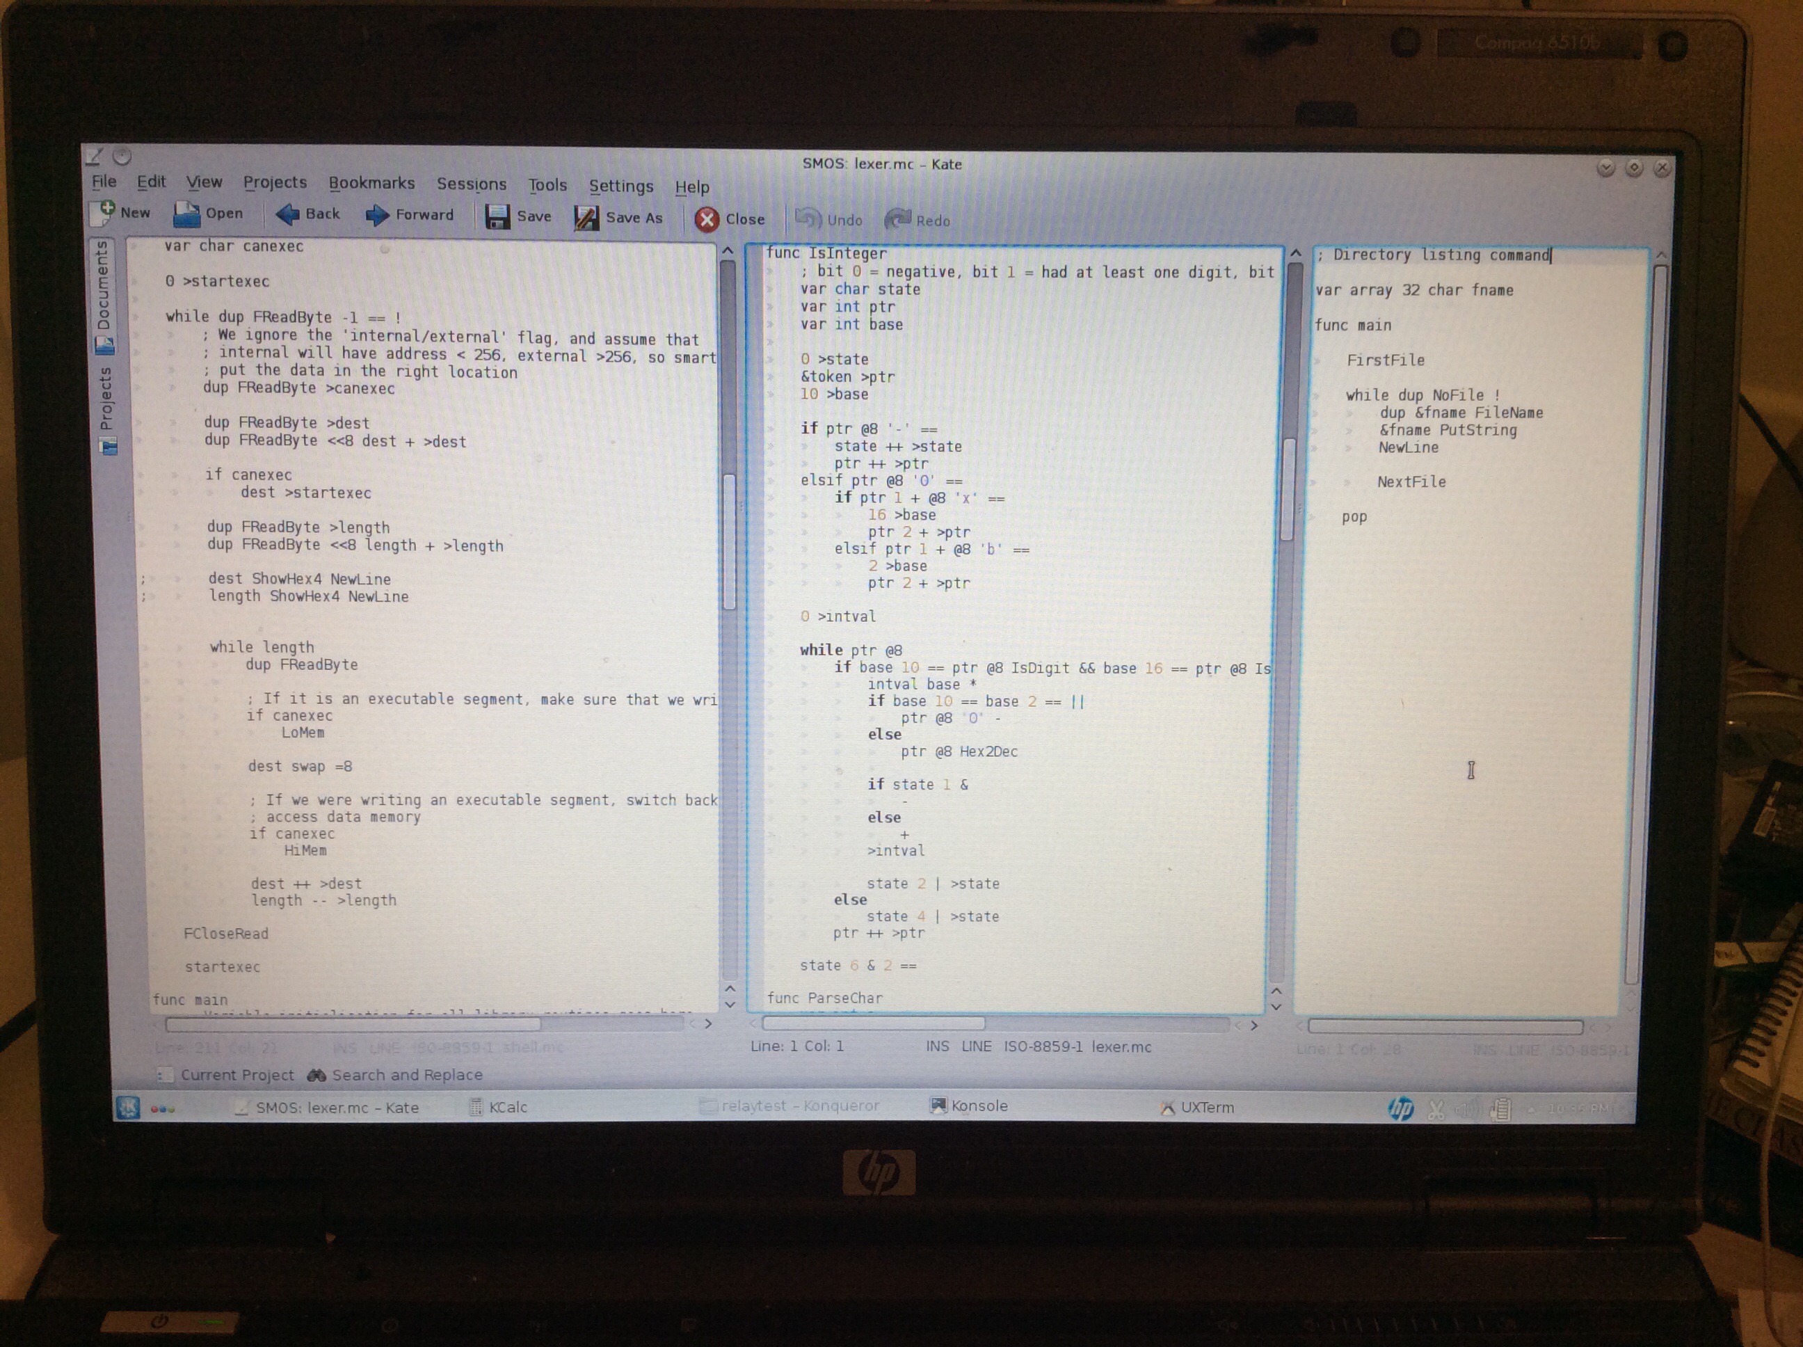
Task: Click the 'FirstFile' line in the right pane
Action: (1386, 360)
